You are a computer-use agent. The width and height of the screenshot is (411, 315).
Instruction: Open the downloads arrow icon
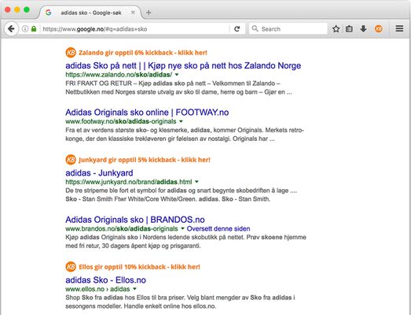tap(363, 28)
